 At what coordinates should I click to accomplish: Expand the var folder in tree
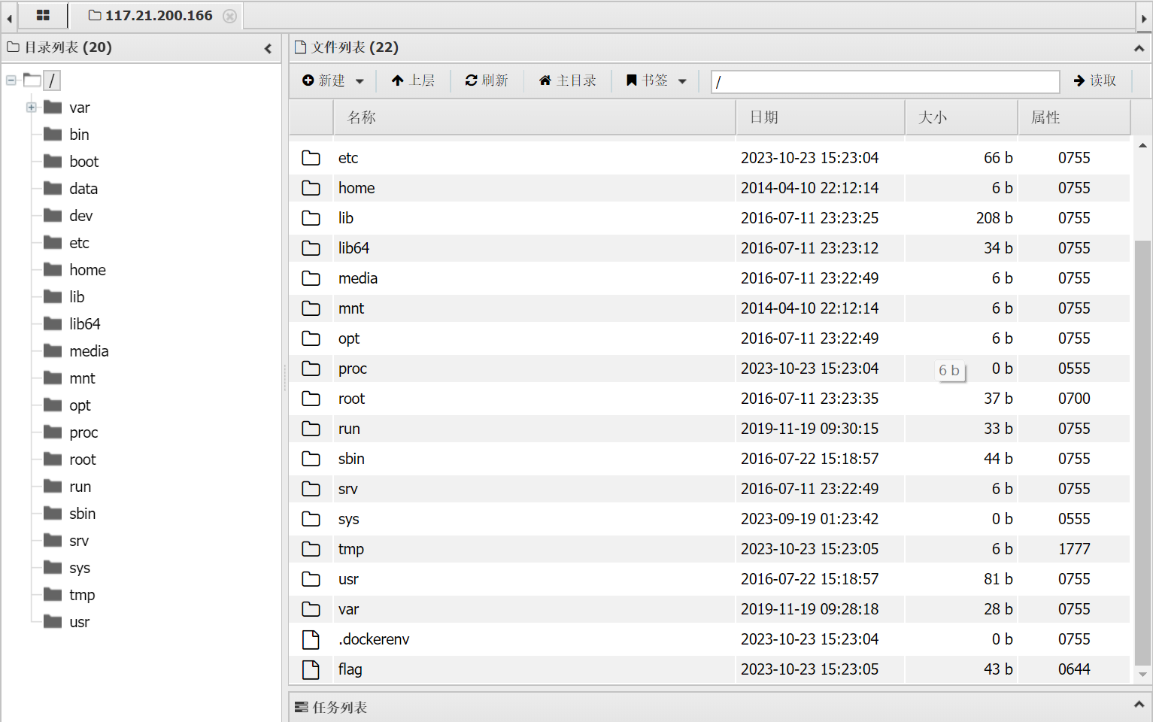click(32, 107)
